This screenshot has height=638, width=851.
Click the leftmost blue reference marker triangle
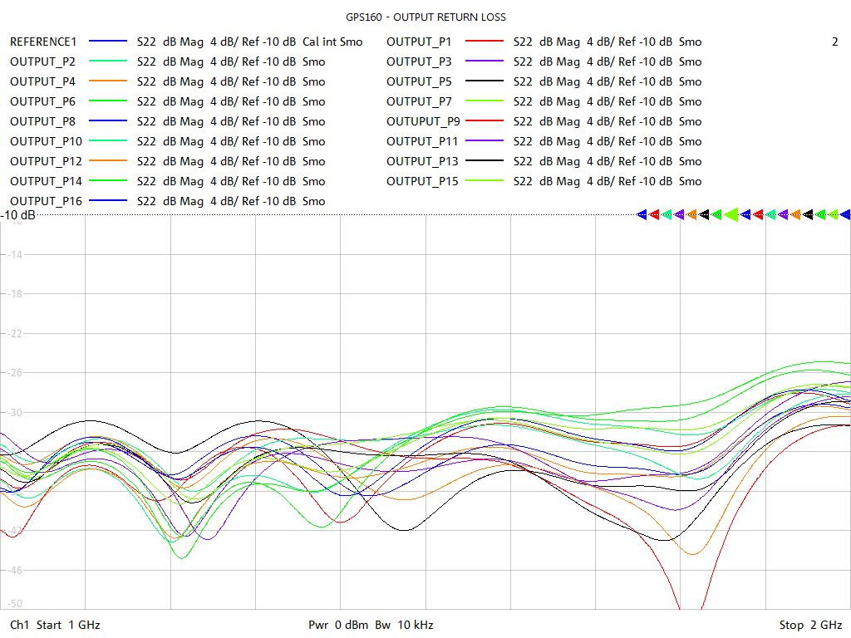coord(642,215)
